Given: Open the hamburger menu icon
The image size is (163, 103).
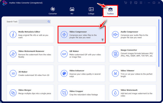Looking at the screenshot, I should [141, 3].
